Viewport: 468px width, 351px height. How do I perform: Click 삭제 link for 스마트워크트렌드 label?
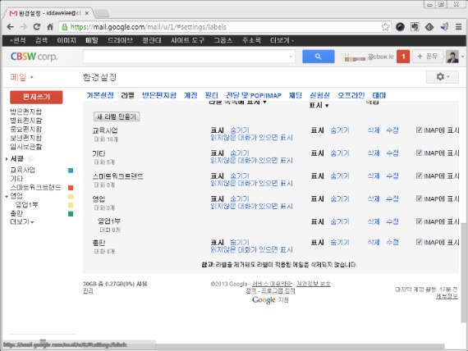(373, 175)
